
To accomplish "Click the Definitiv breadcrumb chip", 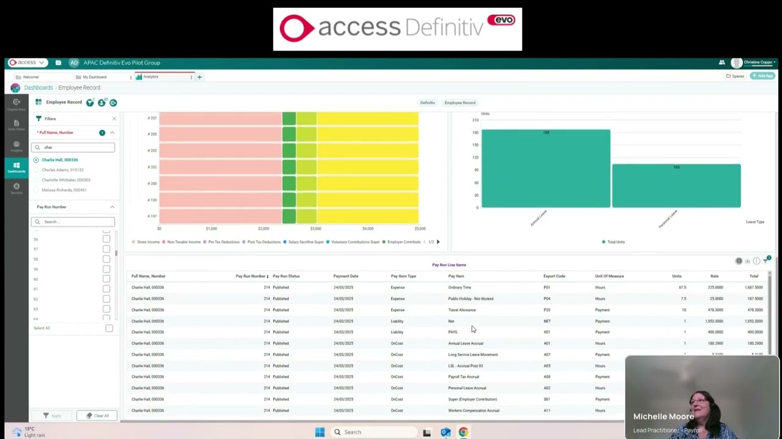I will 427,102.
